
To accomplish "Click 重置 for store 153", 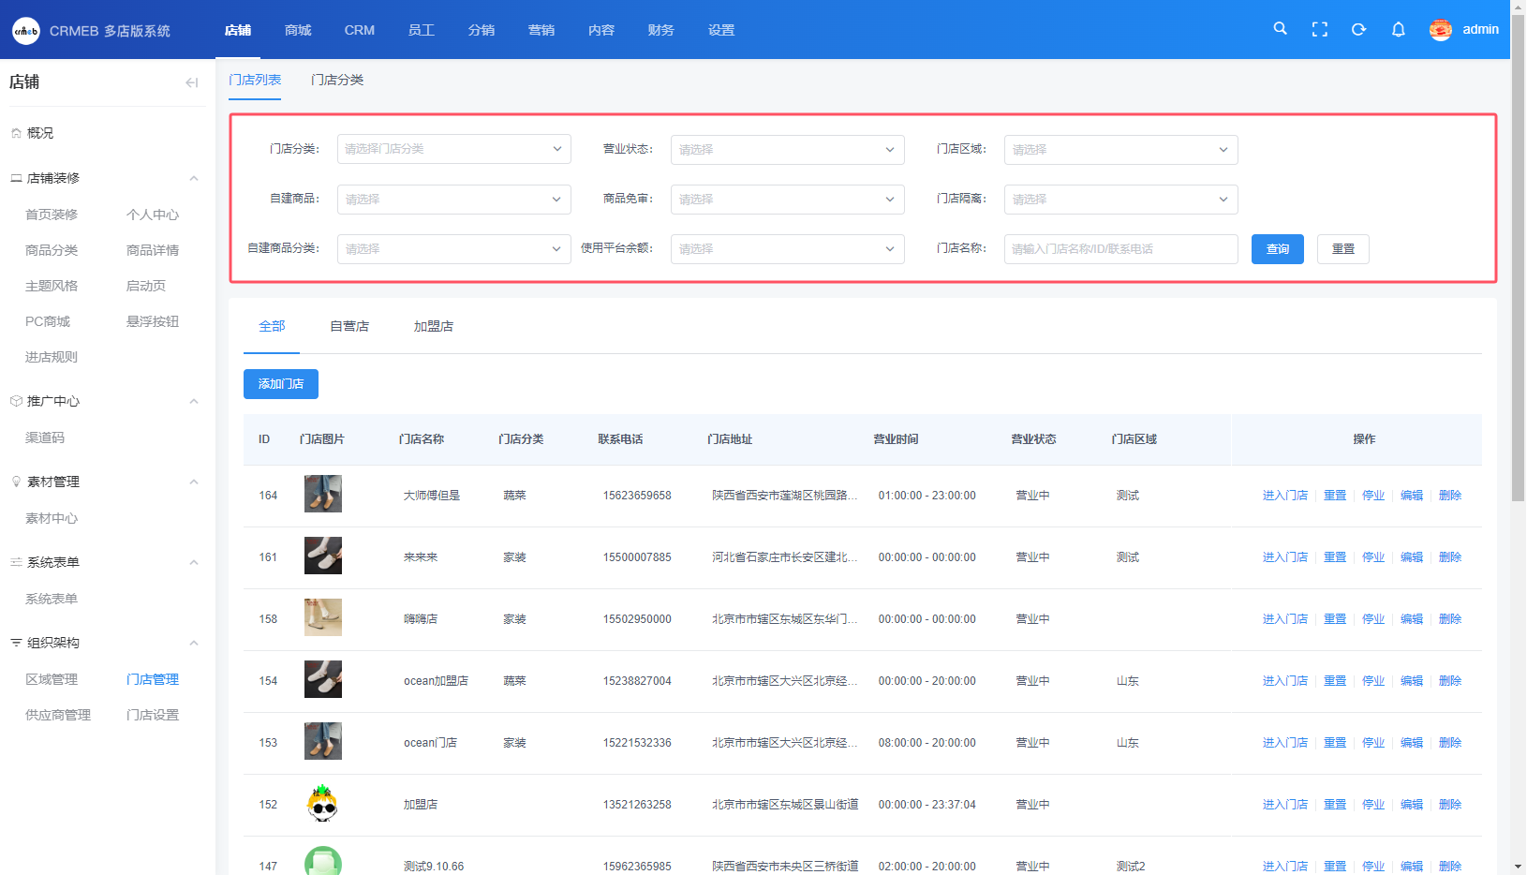I will coord(1335,743).
